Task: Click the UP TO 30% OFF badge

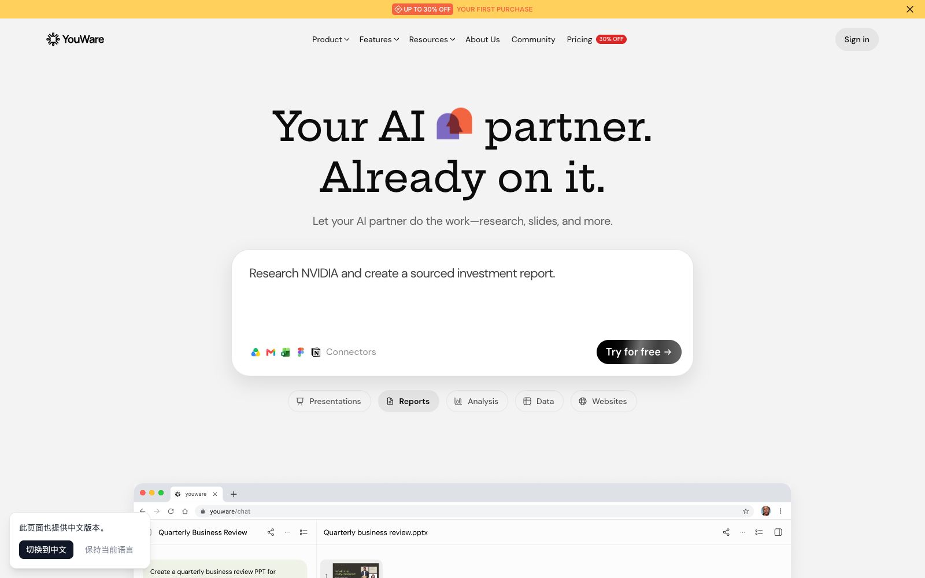Action: (423, 9)
